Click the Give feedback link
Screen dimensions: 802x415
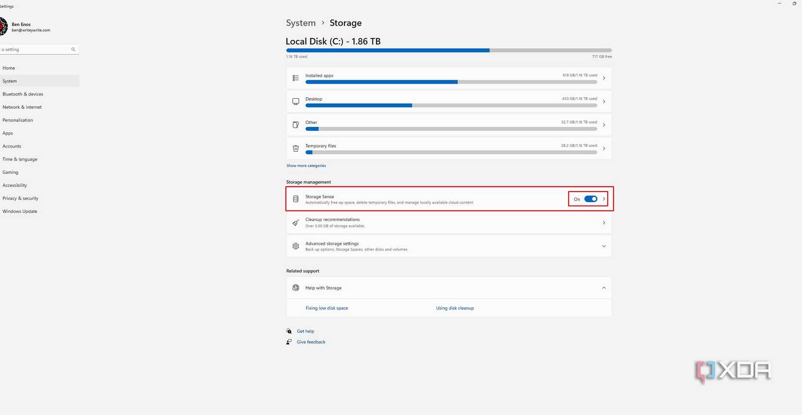(x=311, y=342)
